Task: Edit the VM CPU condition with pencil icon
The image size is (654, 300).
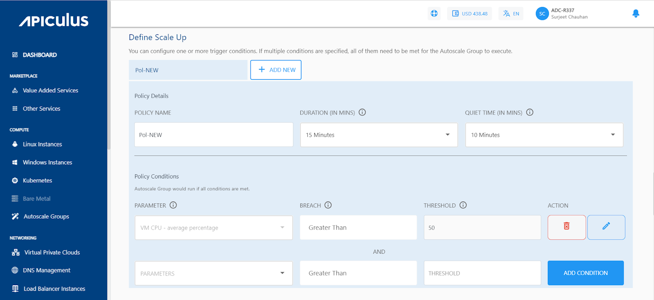Action: (606, 227)
